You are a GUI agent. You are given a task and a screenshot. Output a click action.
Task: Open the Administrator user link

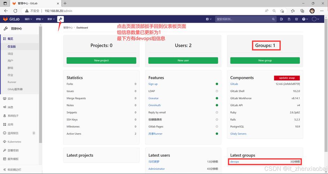point(157,169)
